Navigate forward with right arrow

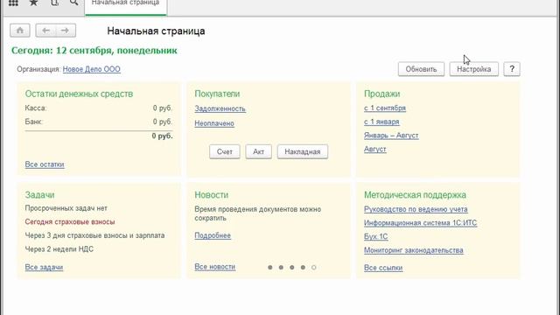coord(66,31)
